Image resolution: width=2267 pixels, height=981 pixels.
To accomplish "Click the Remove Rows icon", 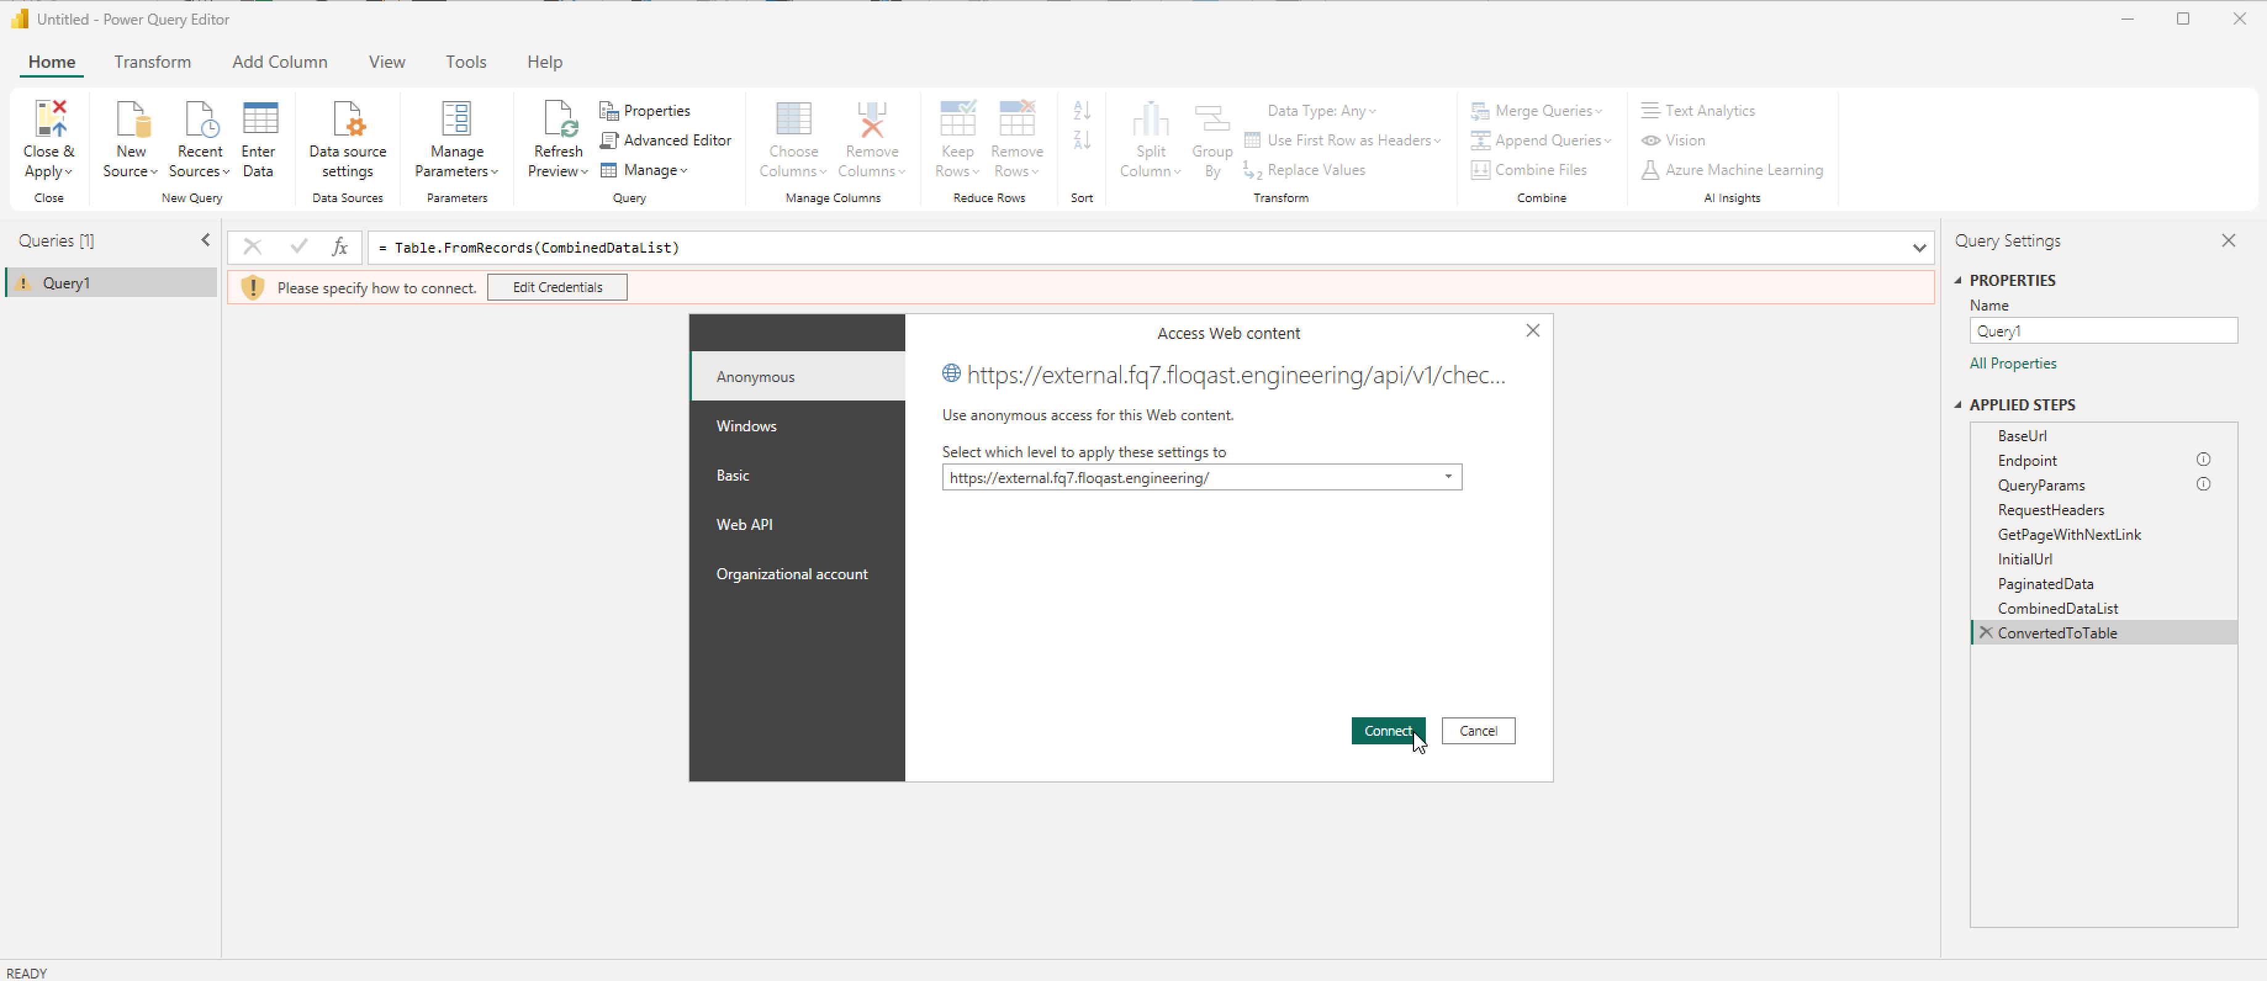I will click(1016, 119).
